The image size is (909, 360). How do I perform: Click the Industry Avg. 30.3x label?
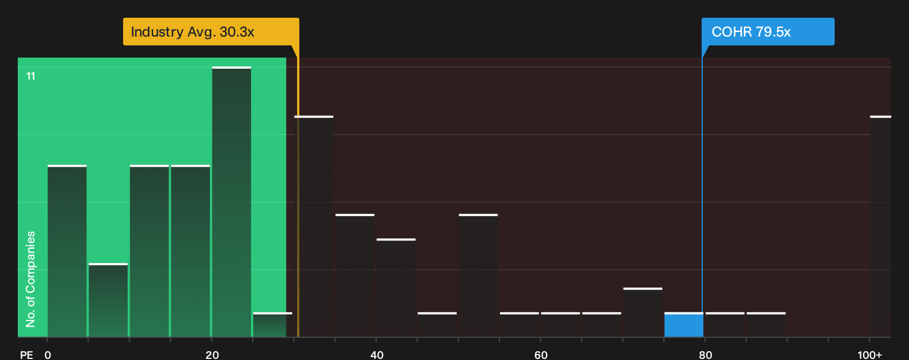pos(211,32)
